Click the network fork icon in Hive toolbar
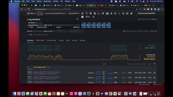Screen dimensions: 173x97 click(x=86, y=13)
